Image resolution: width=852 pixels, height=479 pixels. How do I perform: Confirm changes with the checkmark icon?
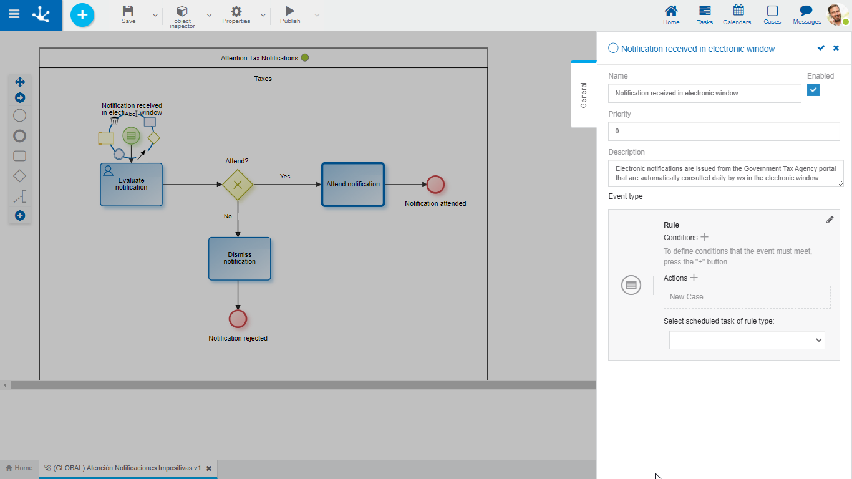[821, 48]
